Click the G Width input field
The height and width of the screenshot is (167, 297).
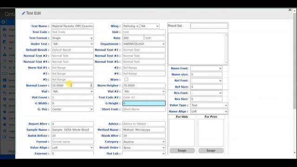[x=72, y=103]
